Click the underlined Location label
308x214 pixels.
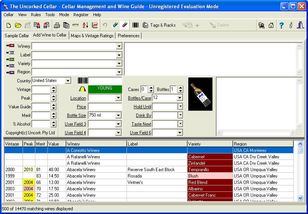pos(78,98)
